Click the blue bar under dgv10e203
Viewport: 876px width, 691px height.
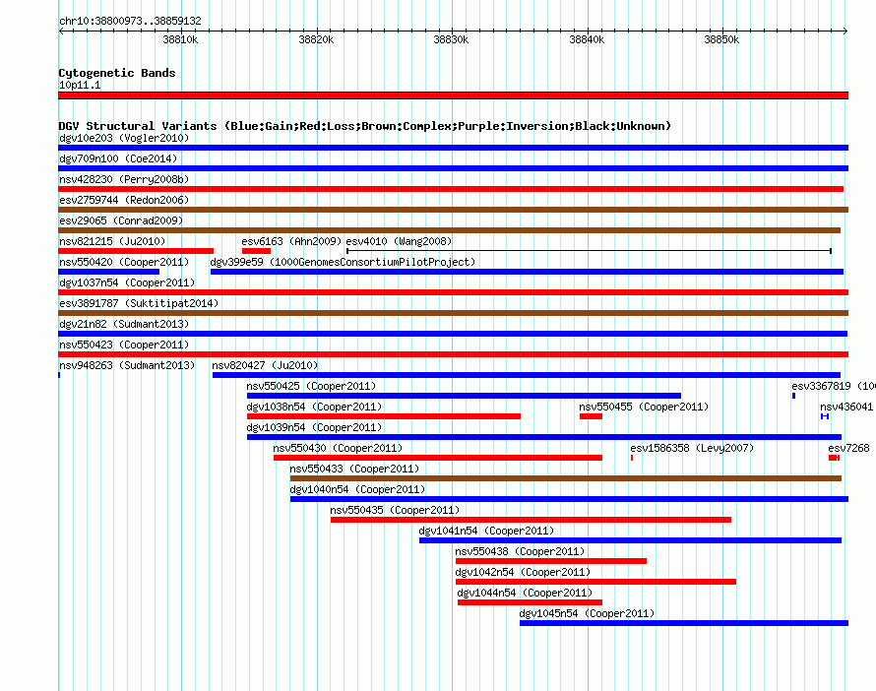pyautogui.click(x=453, y=148)
